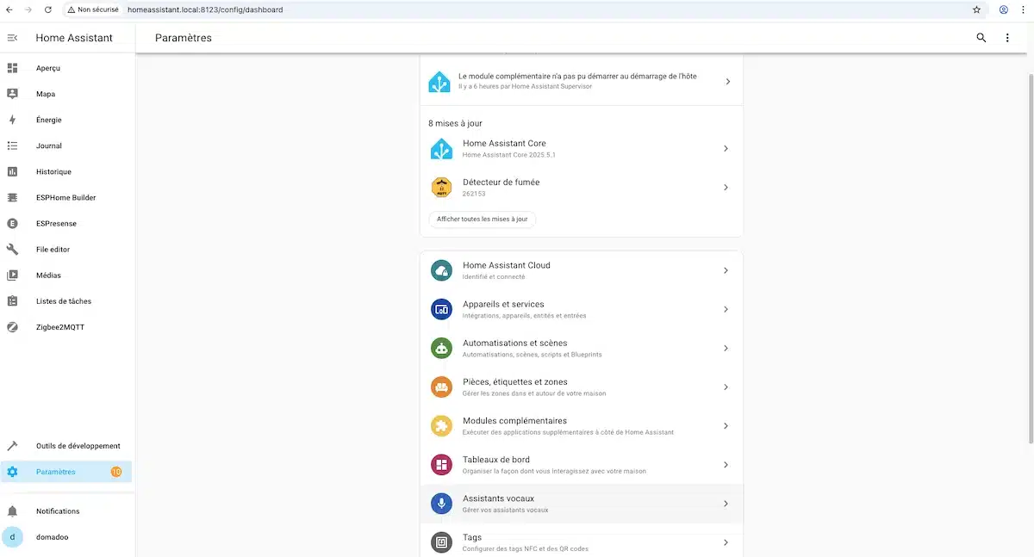
Task: Collapse the sidebar with the hamburger icon
Action: 12,38
